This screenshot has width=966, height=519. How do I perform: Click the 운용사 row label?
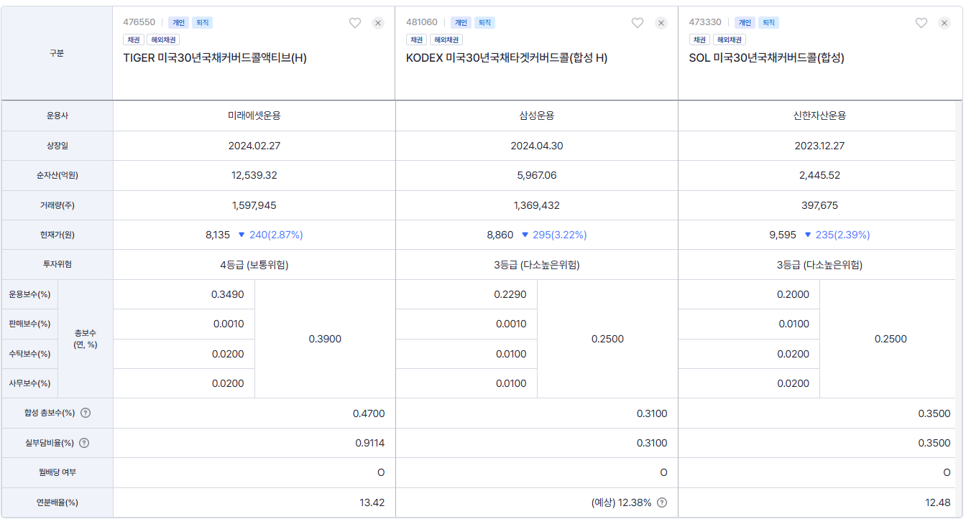[57, 116]
